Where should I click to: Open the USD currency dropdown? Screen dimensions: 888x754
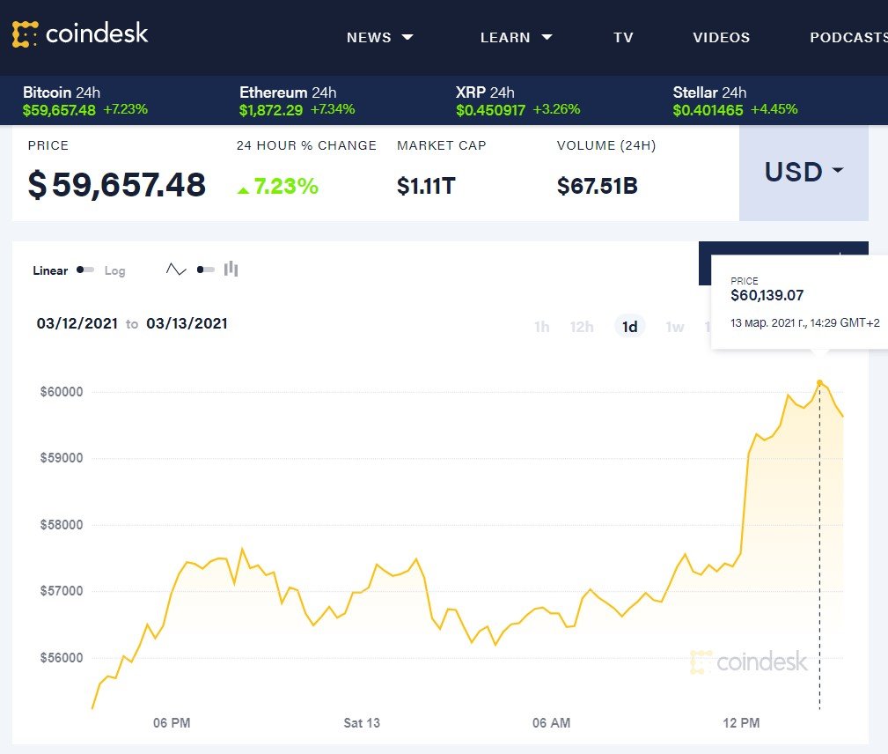(802, 173)
